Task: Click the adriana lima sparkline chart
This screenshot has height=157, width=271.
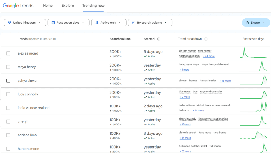Action: click(253, 135)
